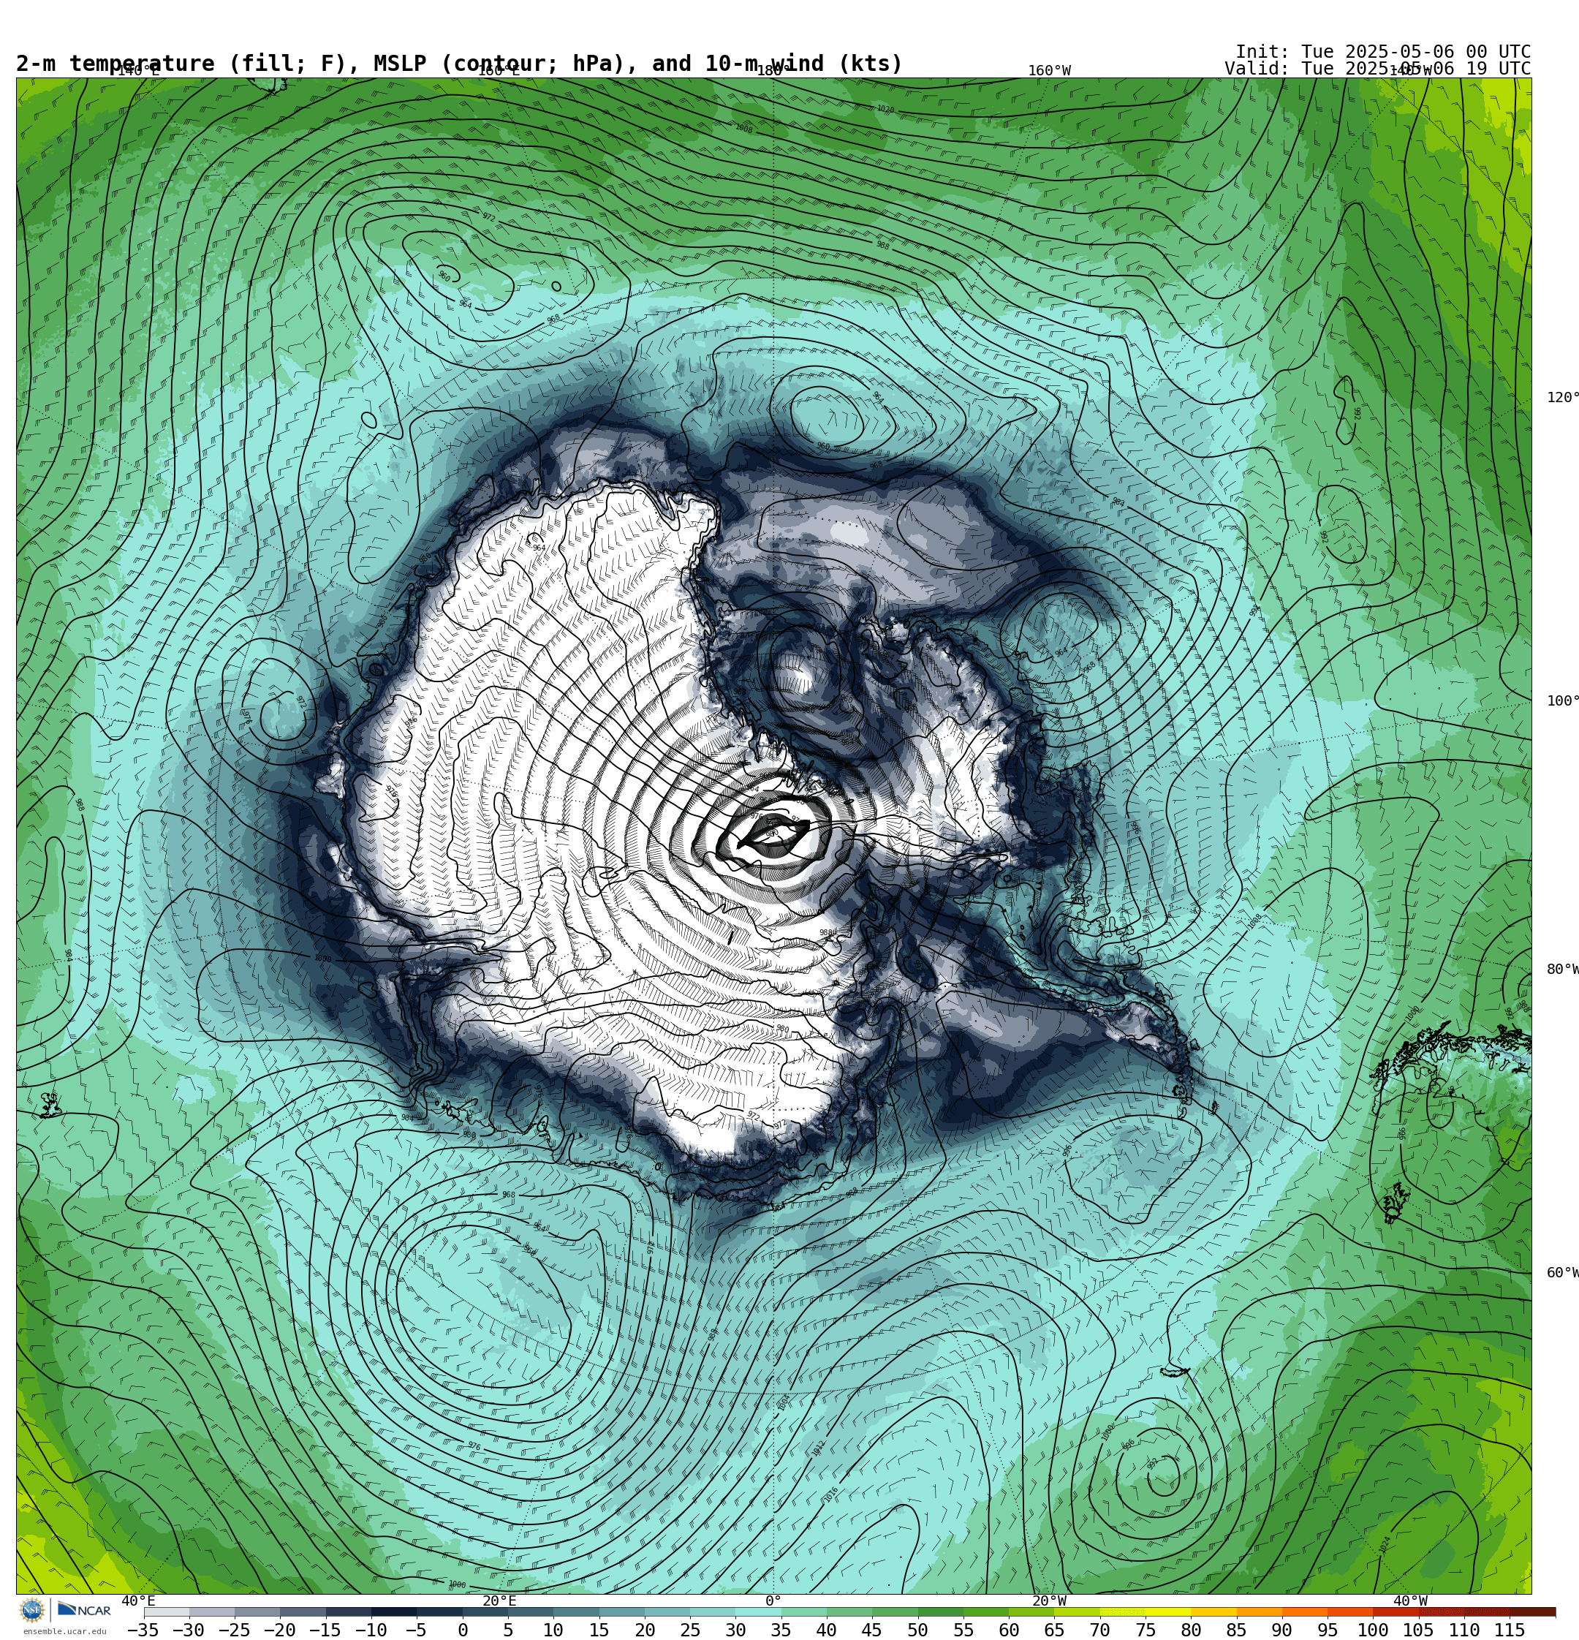Pick the -20 to -15 slate colorbar swatch

click(x=303, y=1611)
